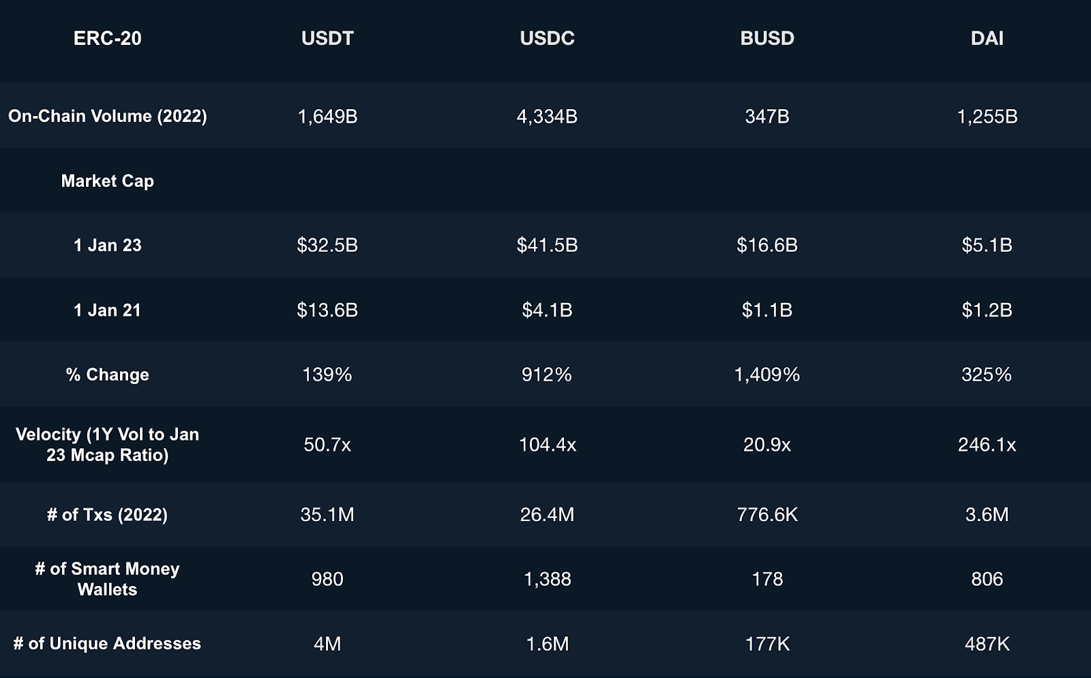
Task: Click the Market Cap row label
Action: click(107, 181)
